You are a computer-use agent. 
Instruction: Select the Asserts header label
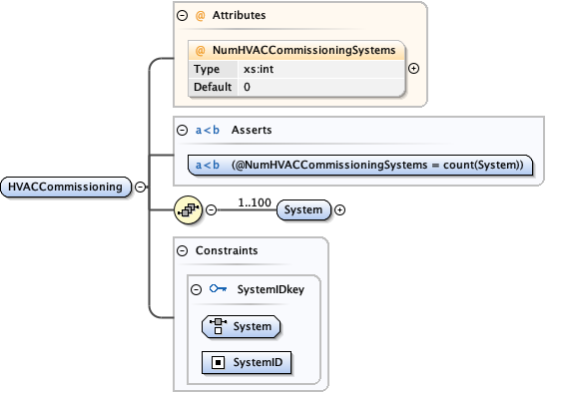pos(252,130)
